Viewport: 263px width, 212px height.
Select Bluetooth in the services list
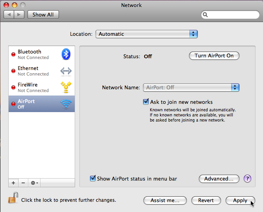tap(42, 54)
